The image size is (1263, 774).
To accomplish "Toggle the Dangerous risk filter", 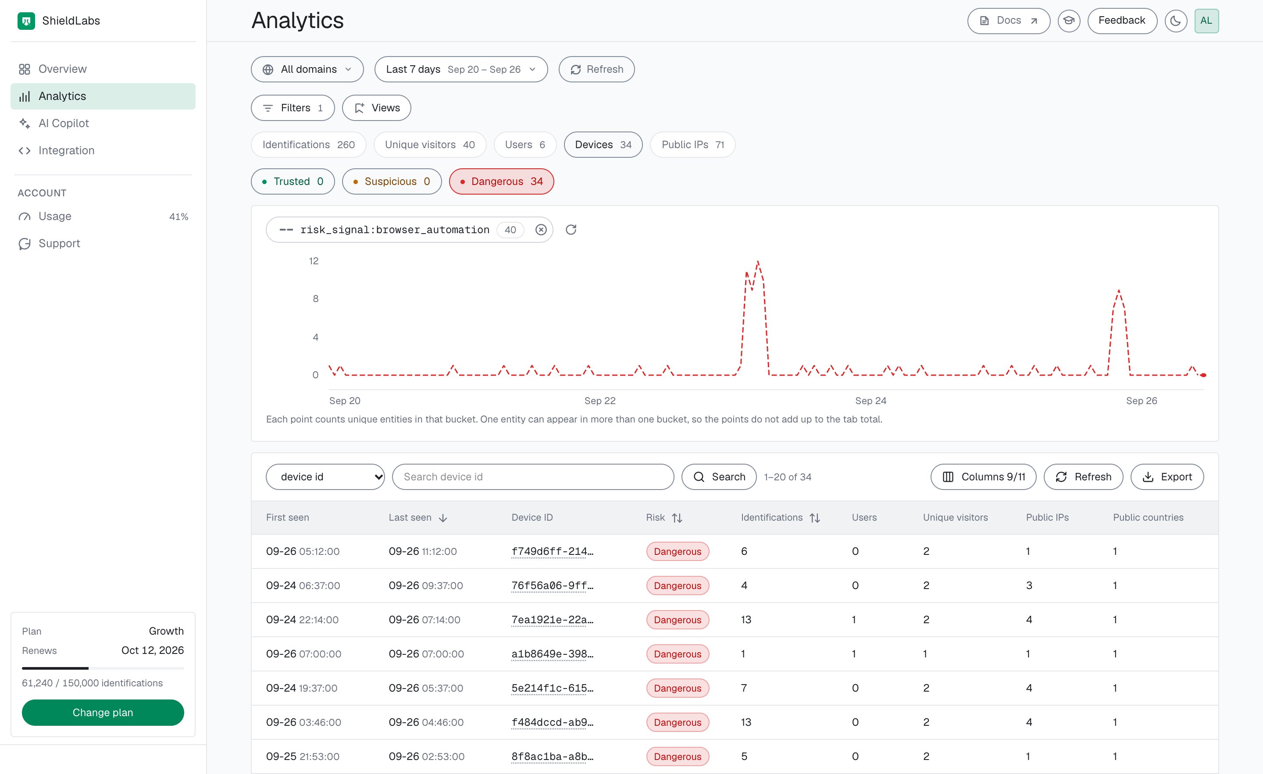I will click(501, 181).
